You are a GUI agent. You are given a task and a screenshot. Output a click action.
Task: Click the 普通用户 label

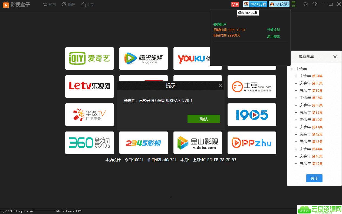point(220,25)
